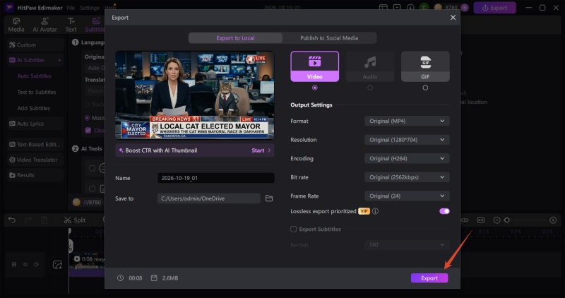Select Add Subtitles in sidebar
The image size is (565, 298).
coord(33,108)
